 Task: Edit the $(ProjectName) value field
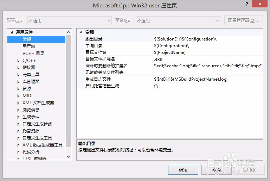pyautogui.click(x=208, y=52)
